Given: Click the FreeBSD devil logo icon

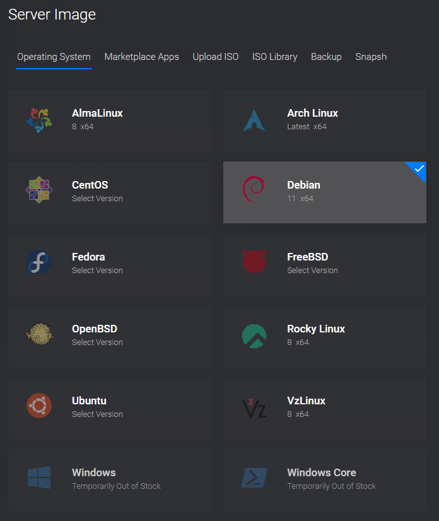Looking at the screenshot, I should [254, 262].
